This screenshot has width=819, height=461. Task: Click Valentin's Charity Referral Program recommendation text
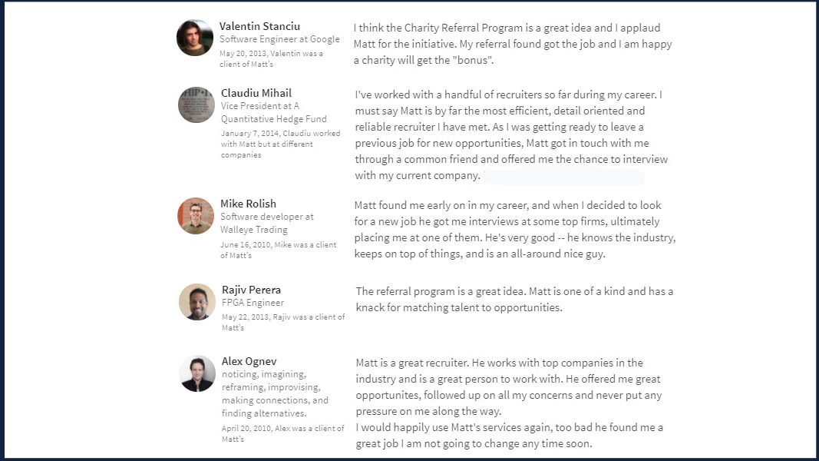[513, 44]
